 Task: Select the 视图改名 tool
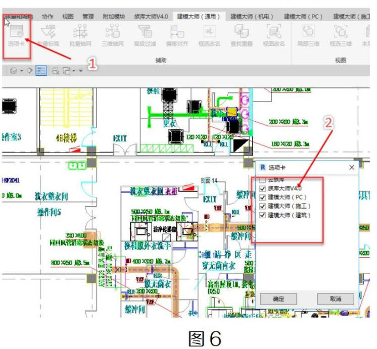[x=273, y=35]
